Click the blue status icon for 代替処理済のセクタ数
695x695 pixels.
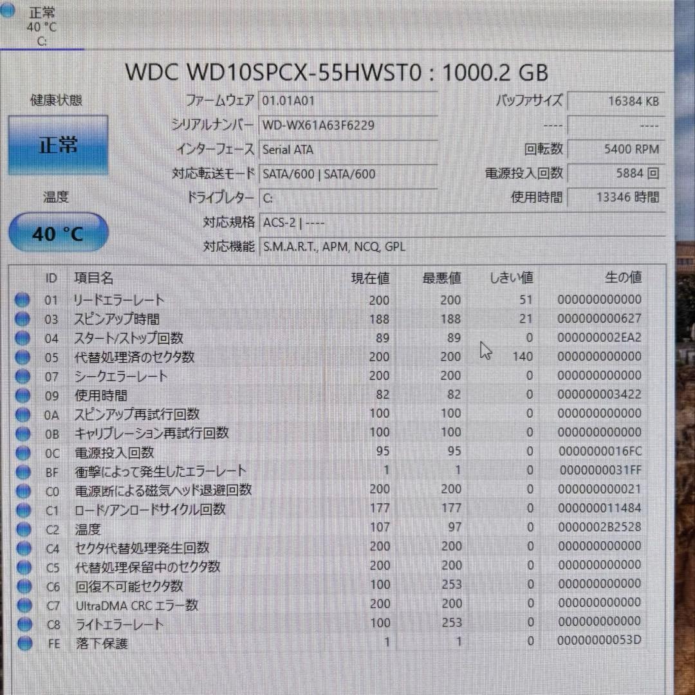23,357
